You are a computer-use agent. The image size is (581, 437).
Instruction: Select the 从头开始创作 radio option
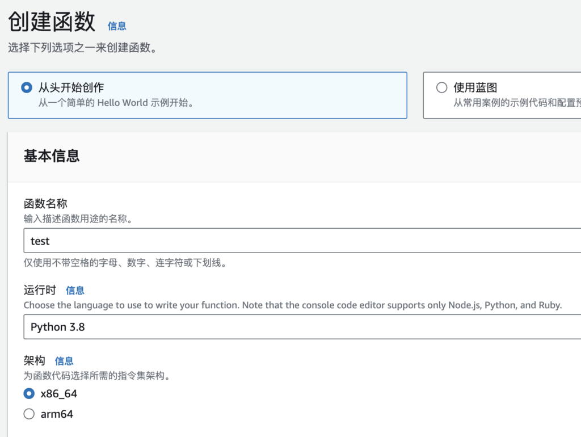[x=26, y=87]
